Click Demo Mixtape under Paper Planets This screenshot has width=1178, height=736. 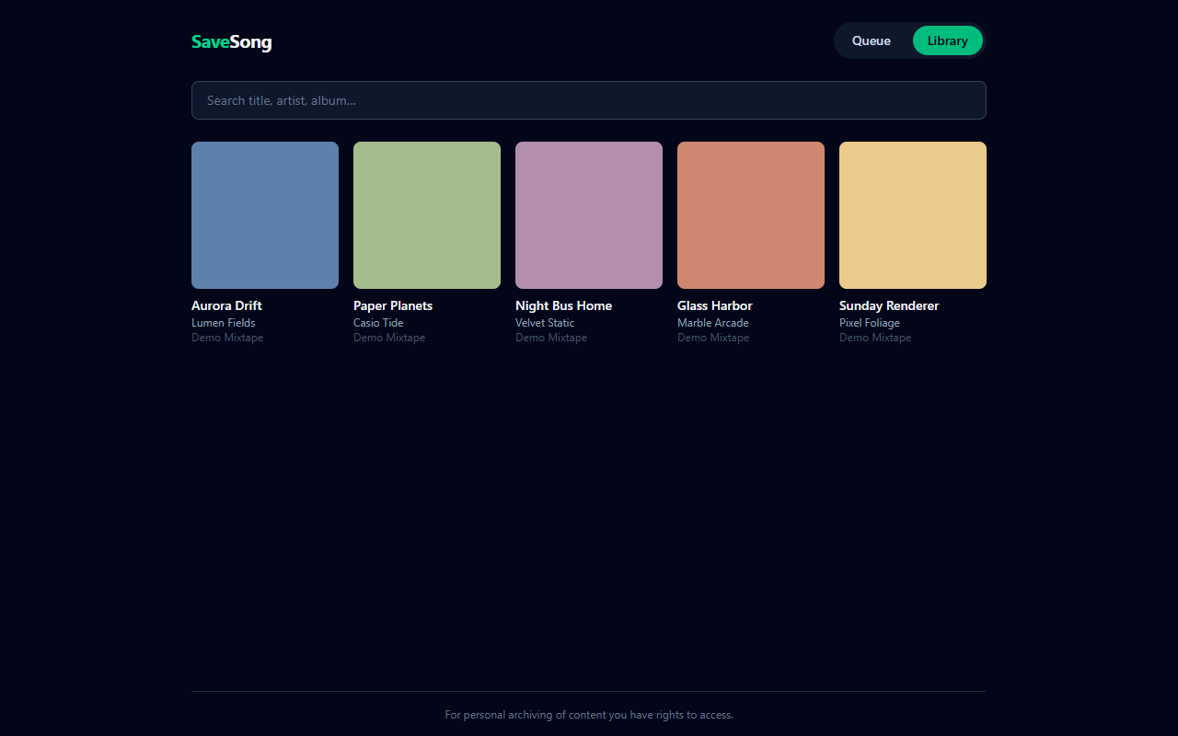click(x=389, y=338)
